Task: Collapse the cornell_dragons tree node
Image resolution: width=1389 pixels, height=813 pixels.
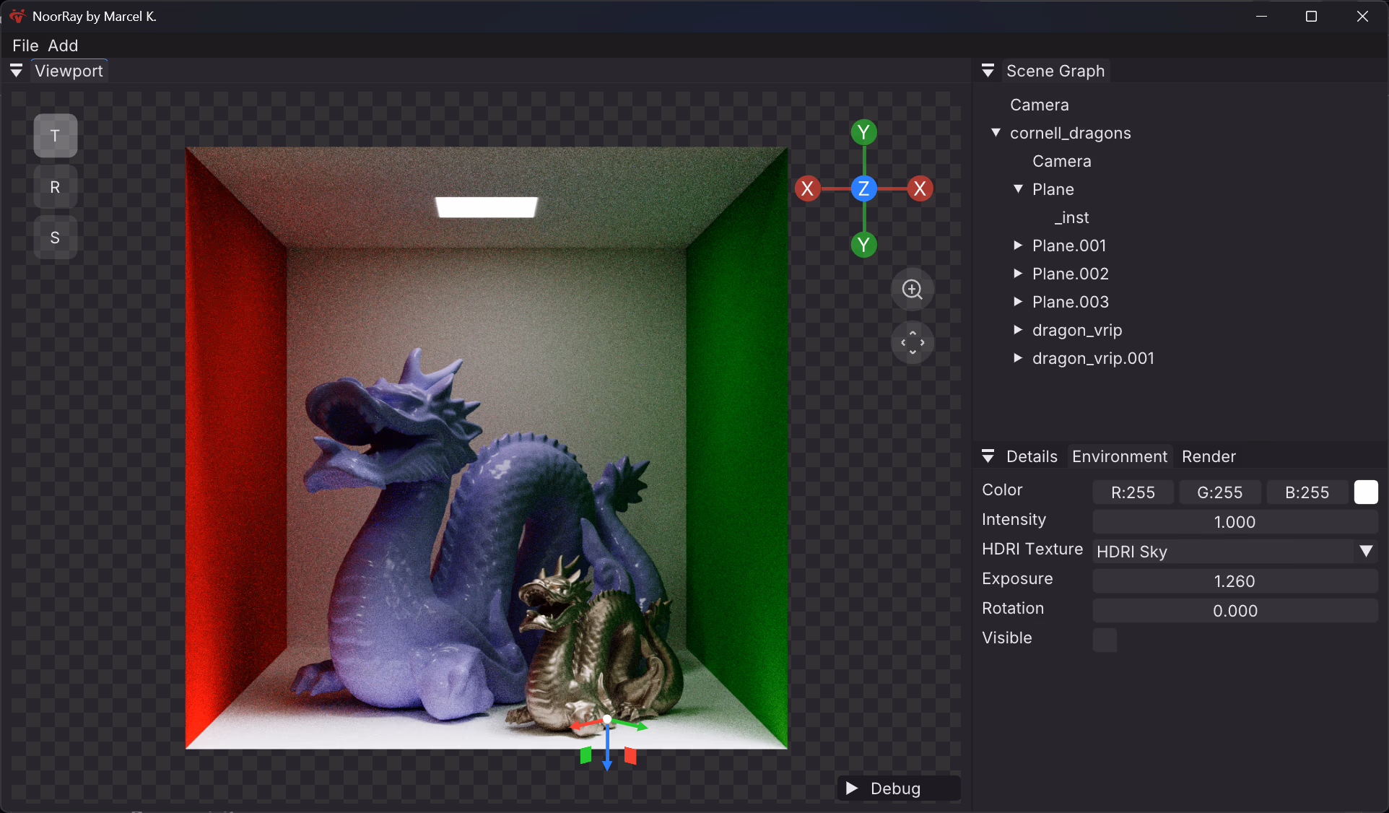Action: [x=996, y=133]
